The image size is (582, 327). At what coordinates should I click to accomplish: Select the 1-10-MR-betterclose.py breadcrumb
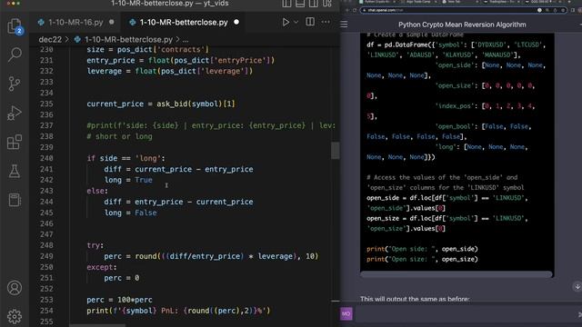click(128, 39)
